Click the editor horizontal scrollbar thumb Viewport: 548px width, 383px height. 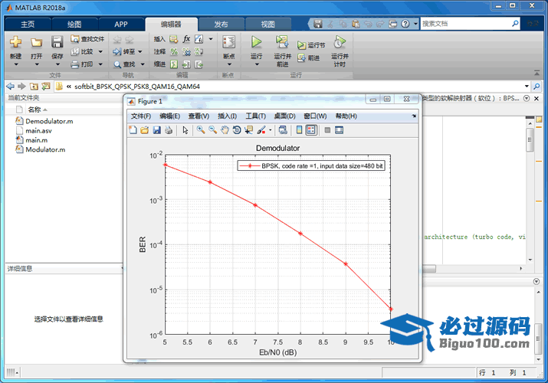(x=429, y=269)
